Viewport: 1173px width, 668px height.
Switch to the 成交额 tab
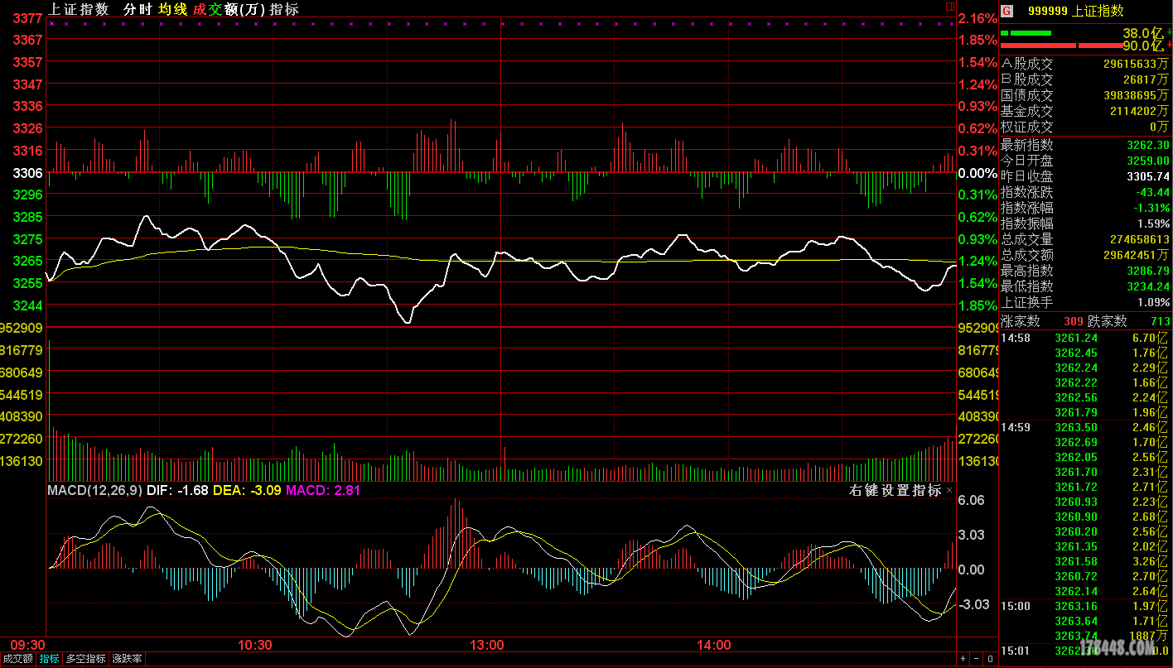(x=18, y=659)
